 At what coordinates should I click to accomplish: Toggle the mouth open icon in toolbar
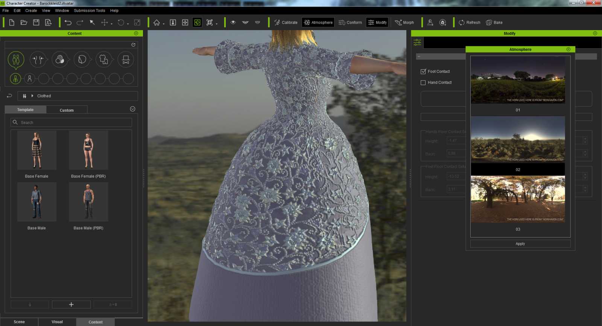coord(245,22)
